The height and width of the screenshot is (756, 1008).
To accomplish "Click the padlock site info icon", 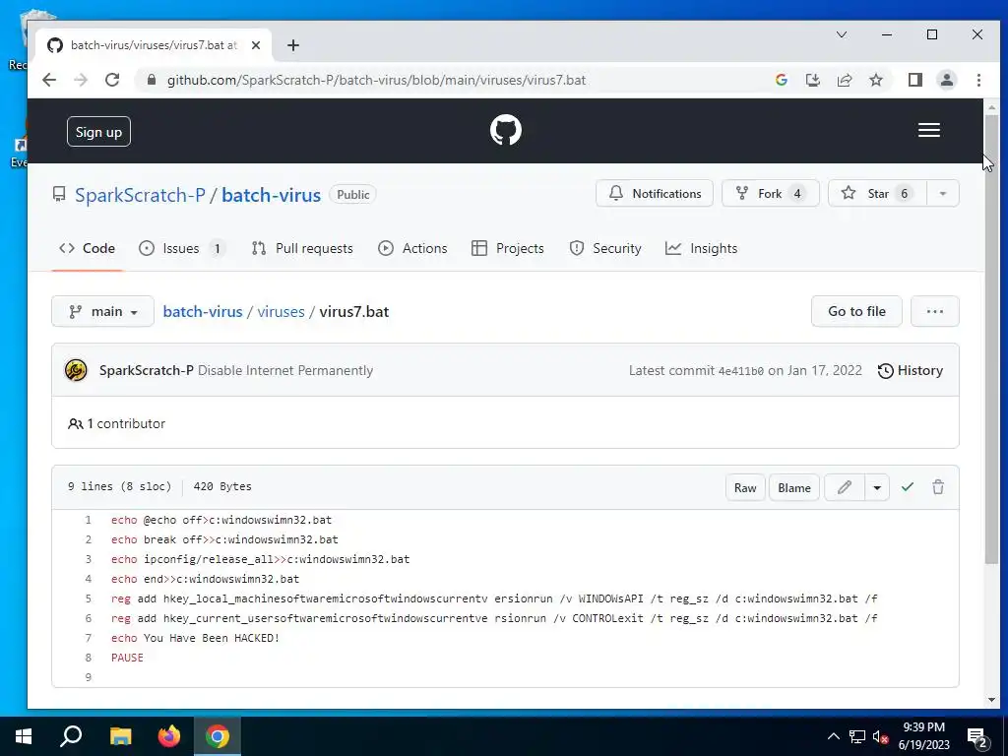I will (x=151, y=81).
